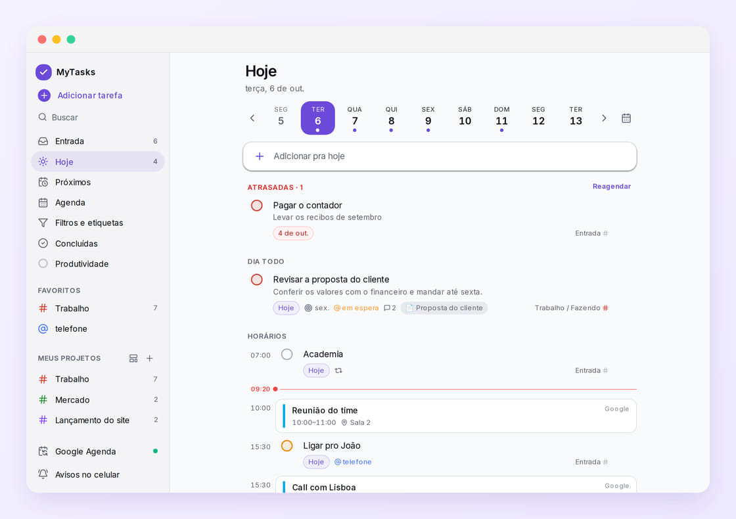This screenshot has height=519, width=736.
Task: Click the Entrada label on Pagar o contador
Action: coord(591,233)
